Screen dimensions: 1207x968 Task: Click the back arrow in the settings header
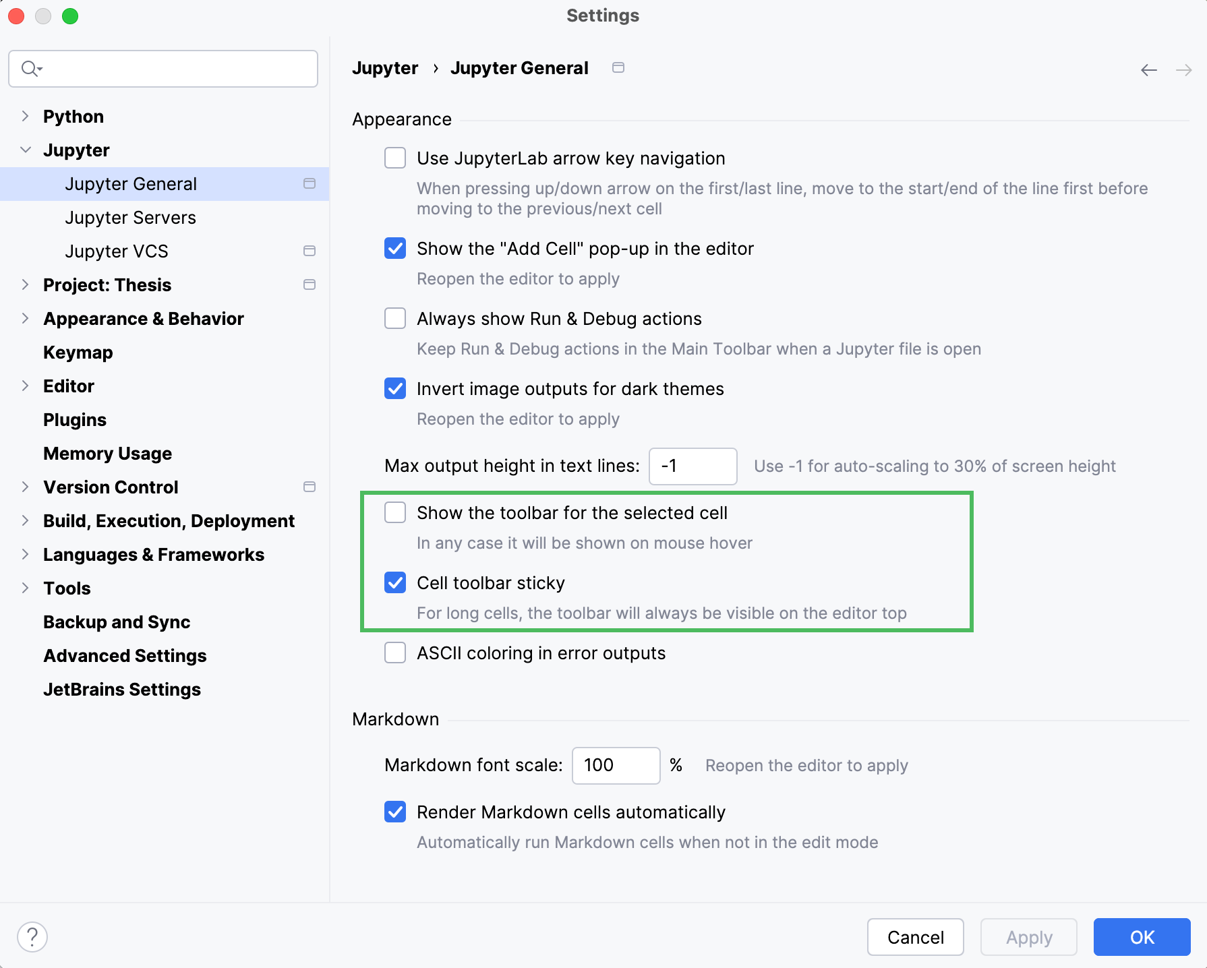(x=1148, y=69)
